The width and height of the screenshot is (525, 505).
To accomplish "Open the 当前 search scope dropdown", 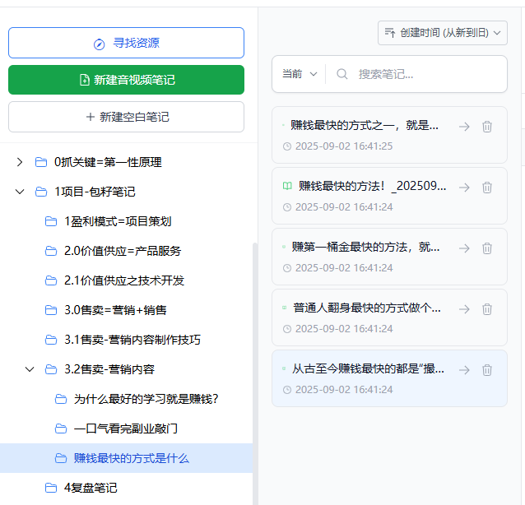I will 300,74.
